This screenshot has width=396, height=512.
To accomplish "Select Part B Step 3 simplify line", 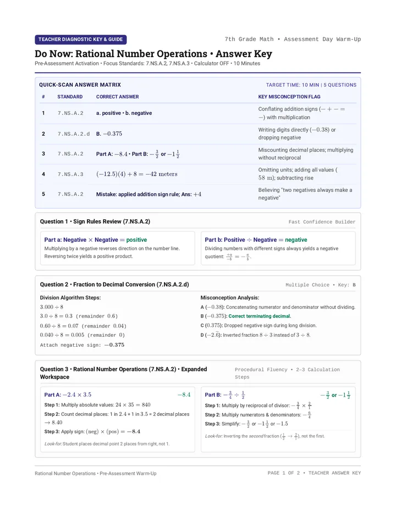I will click(x=246, y=424).
